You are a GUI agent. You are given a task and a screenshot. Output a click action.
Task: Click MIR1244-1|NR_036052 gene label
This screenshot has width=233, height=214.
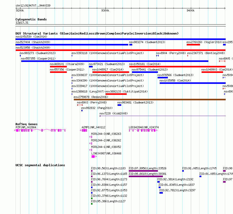(x=106, y=147)
